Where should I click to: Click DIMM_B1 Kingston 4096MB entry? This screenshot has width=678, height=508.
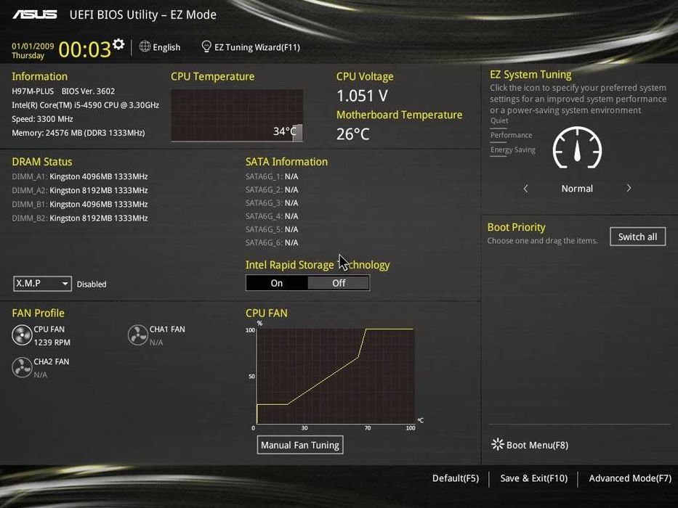pos(80,205)
